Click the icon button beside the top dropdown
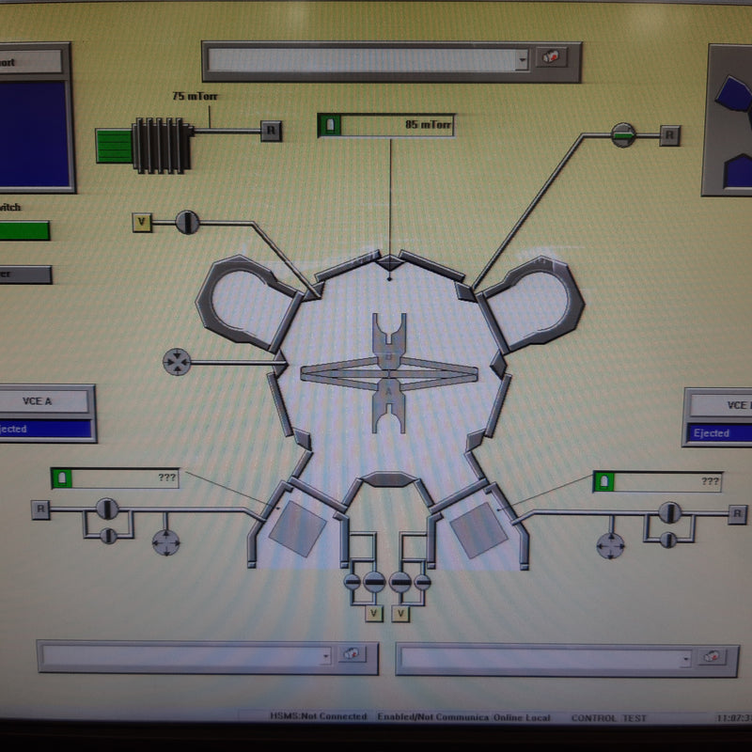Image resolution: width=752 pixels, height=752 pixels. click(x=553, y=57)
